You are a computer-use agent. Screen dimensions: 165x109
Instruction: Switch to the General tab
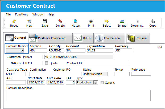coord(16,38)
